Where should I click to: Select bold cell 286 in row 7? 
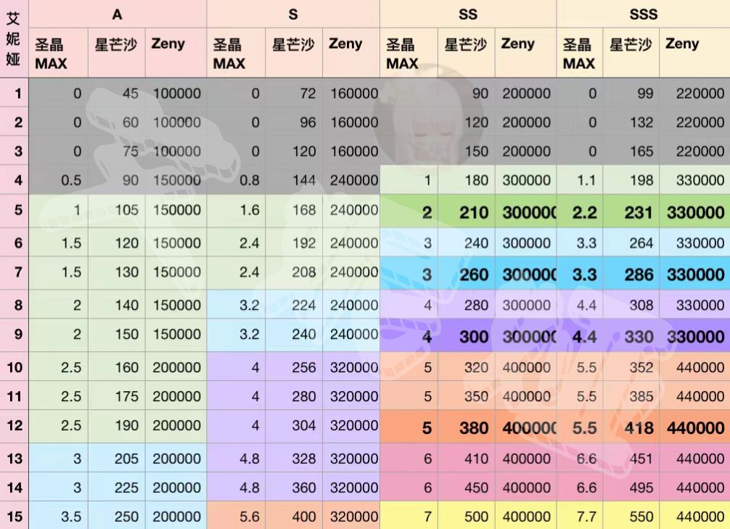pos(631,274)
